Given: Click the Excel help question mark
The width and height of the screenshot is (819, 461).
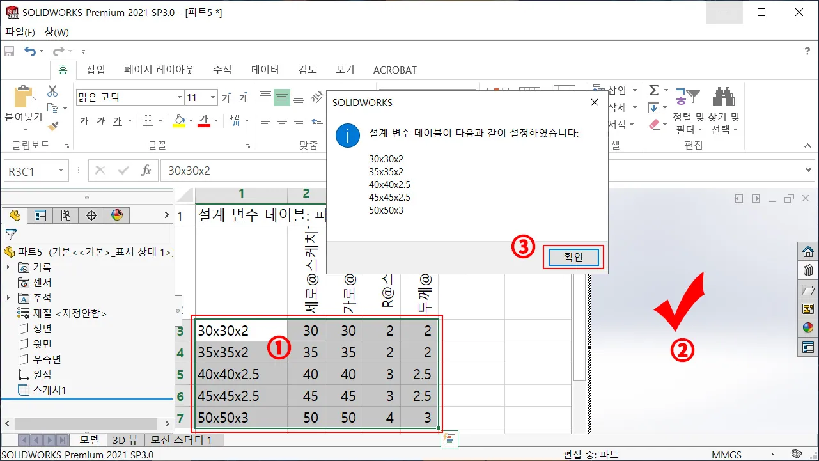Looking at the screenshot, I should coord(807,51).
